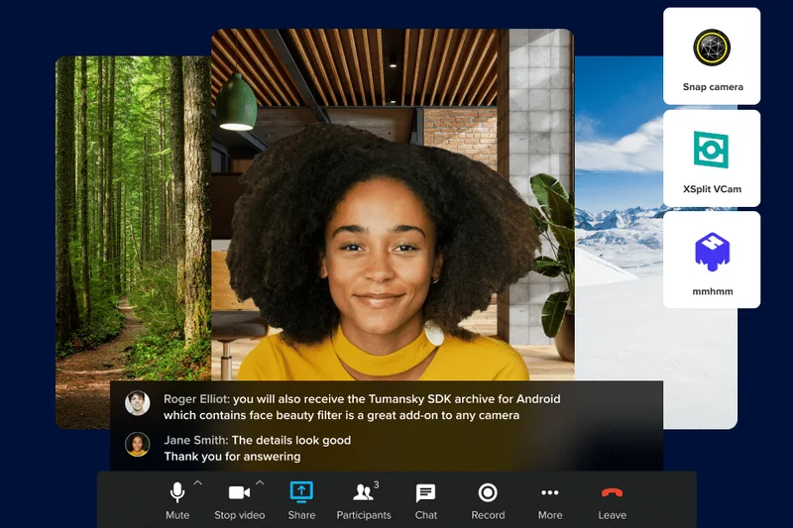
Task: Click the main video of the woman
Action: (x=393, y=205)
